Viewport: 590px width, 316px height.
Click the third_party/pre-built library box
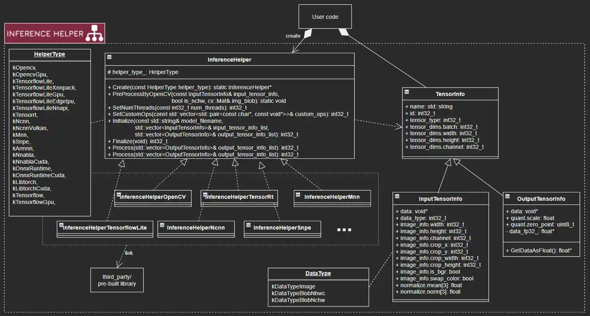(x=117, y=280)
